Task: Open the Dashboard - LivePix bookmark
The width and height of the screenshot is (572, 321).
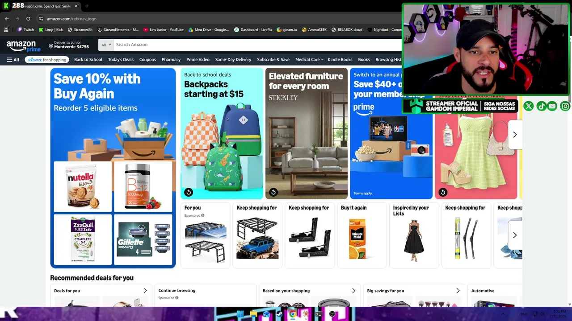Action: (x=253, y=30)
